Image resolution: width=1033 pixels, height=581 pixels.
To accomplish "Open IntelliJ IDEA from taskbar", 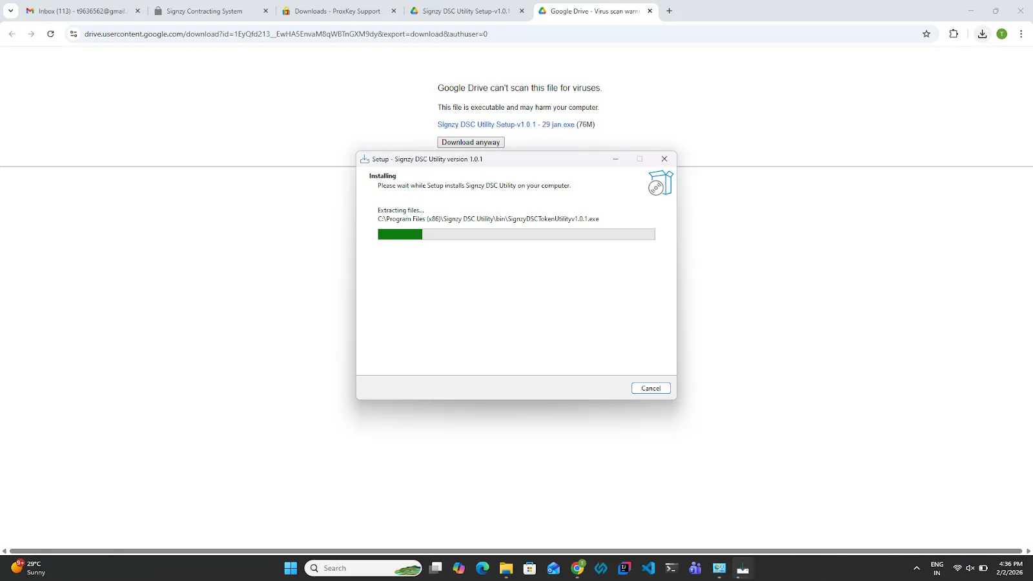I will click(x=624, y=568).
